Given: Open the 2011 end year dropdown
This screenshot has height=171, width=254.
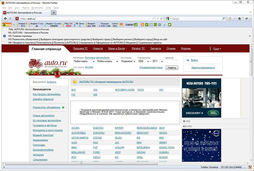Looking at the screenshot, I should pos(157,61).
